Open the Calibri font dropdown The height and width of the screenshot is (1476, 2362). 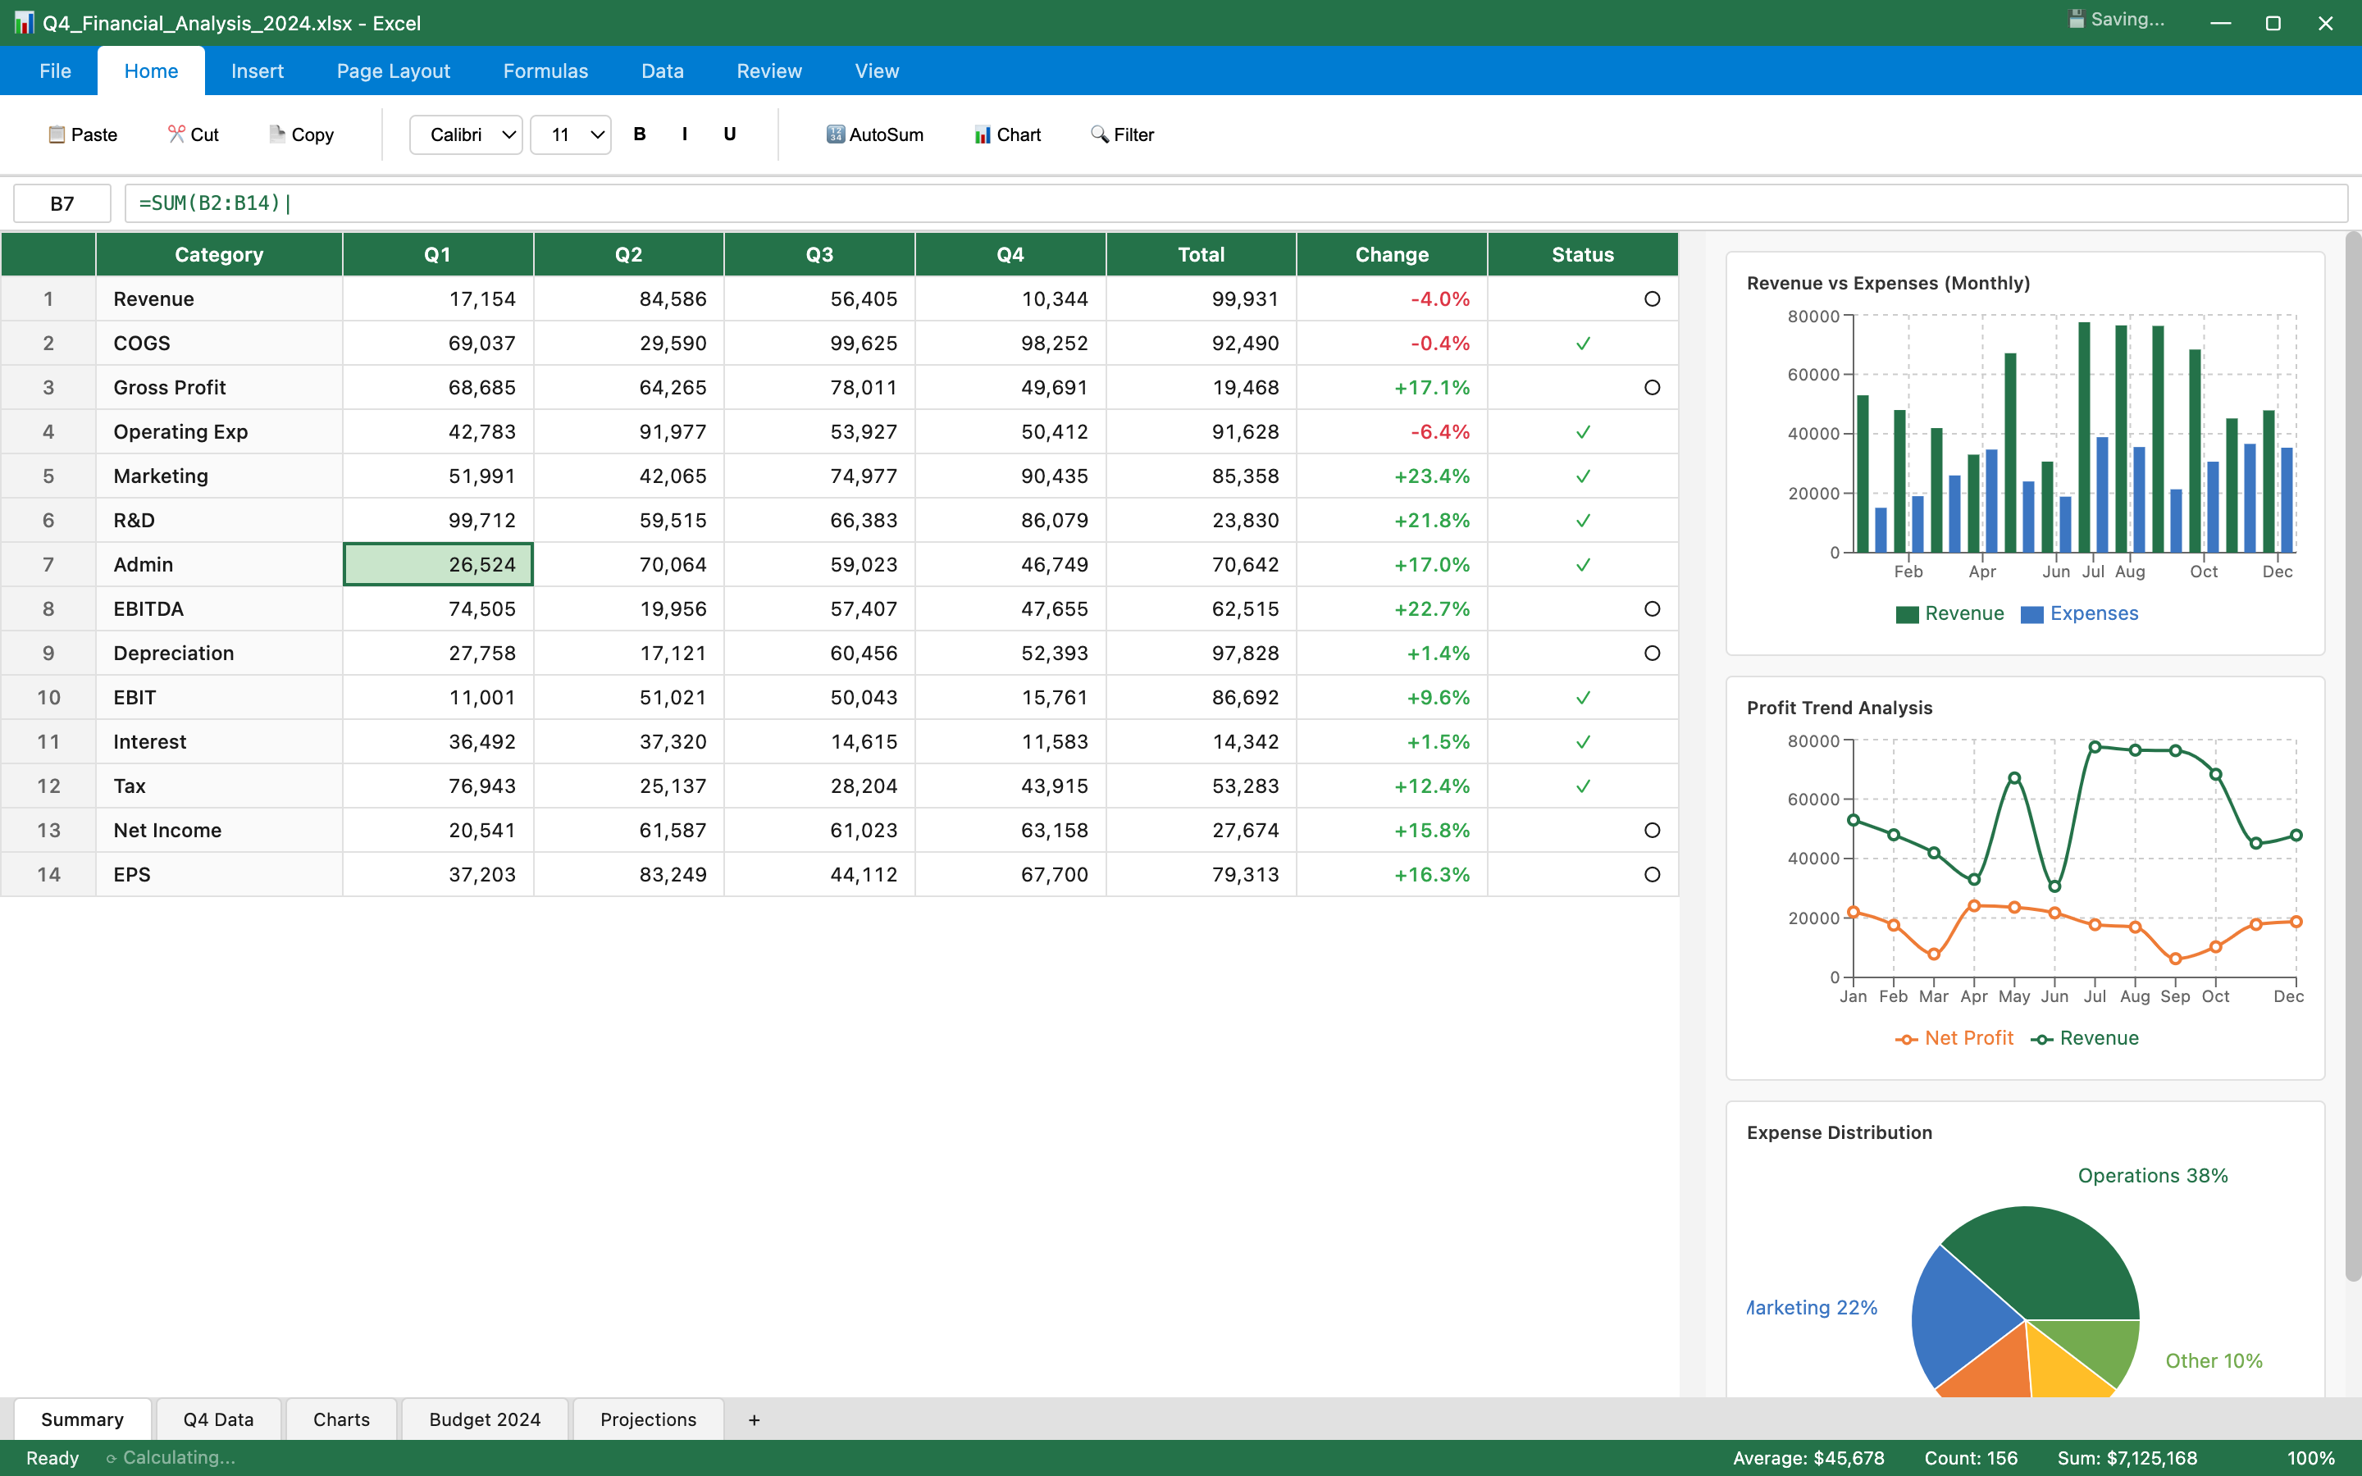click(466, 134)
